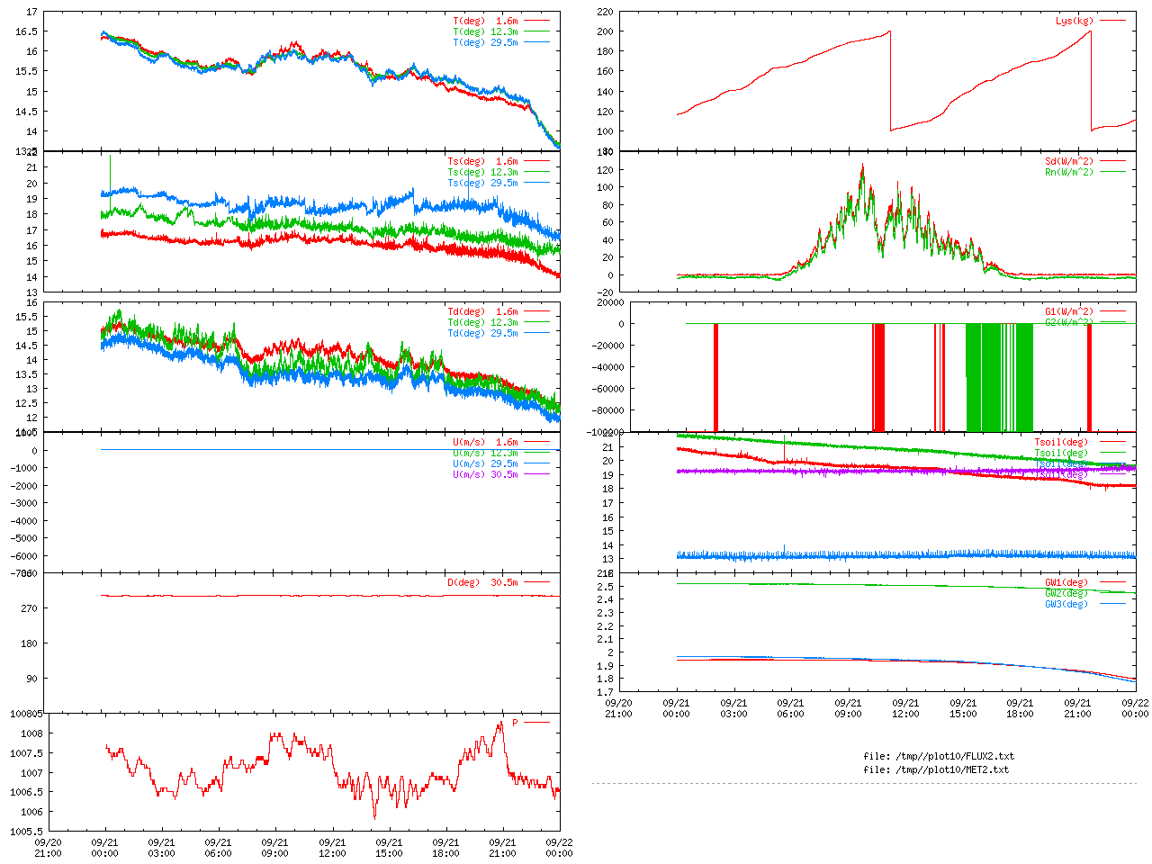Click the red Tsoil(deg) legend entry

[x=1061, y=442]
